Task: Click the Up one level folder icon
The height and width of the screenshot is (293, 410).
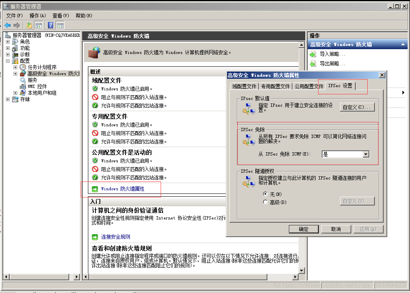Action: click(29, 25)
